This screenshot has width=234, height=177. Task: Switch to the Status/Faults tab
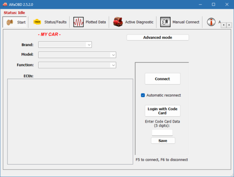tap(50, 22)
